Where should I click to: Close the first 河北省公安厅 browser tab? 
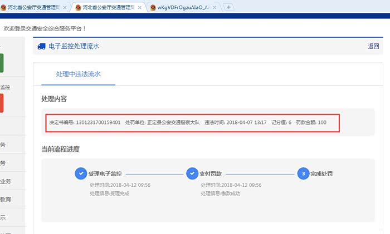65,7
